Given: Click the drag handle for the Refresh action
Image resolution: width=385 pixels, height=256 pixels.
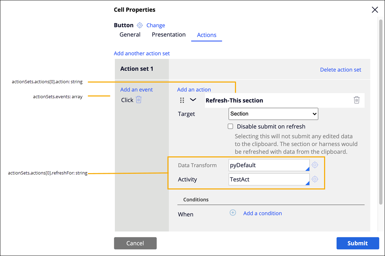Looking at the screenshot, I should [182, 100].
